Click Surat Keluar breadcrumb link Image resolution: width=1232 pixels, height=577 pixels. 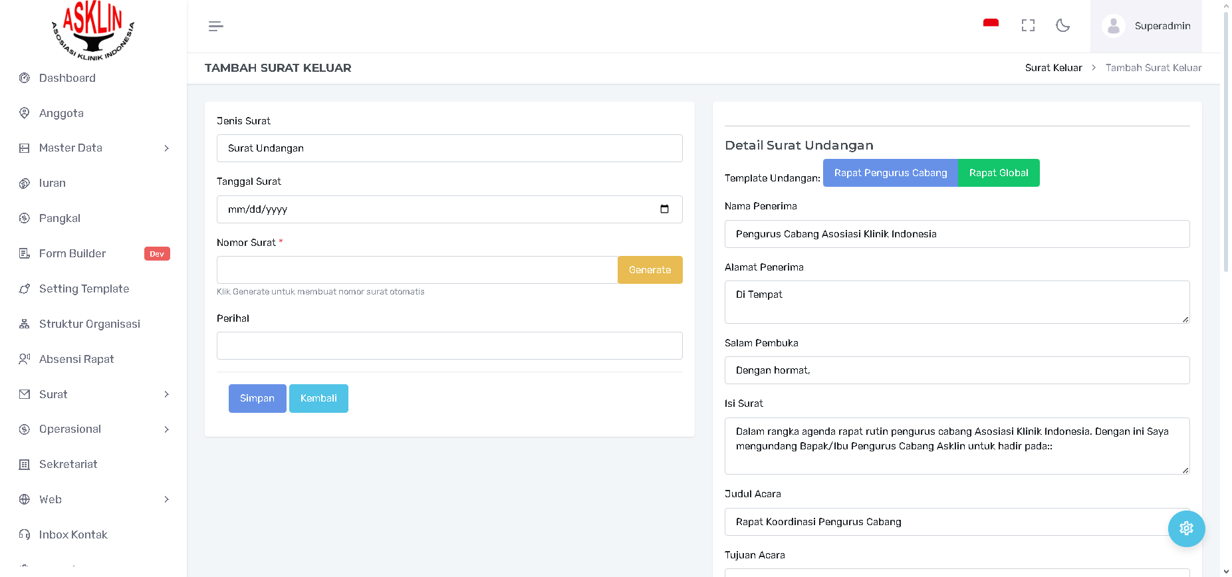[1053, 68]
